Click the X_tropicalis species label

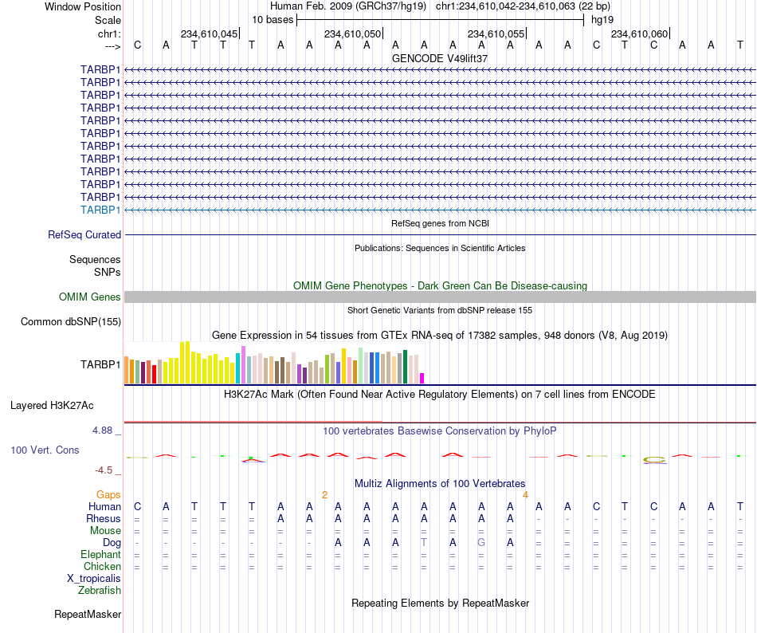tap(94, 578)
